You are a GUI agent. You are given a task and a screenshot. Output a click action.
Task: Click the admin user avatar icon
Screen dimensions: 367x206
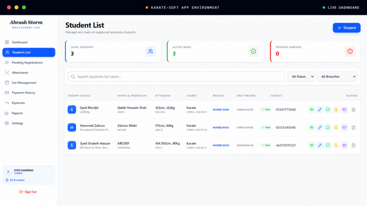(x=8, y=172)
